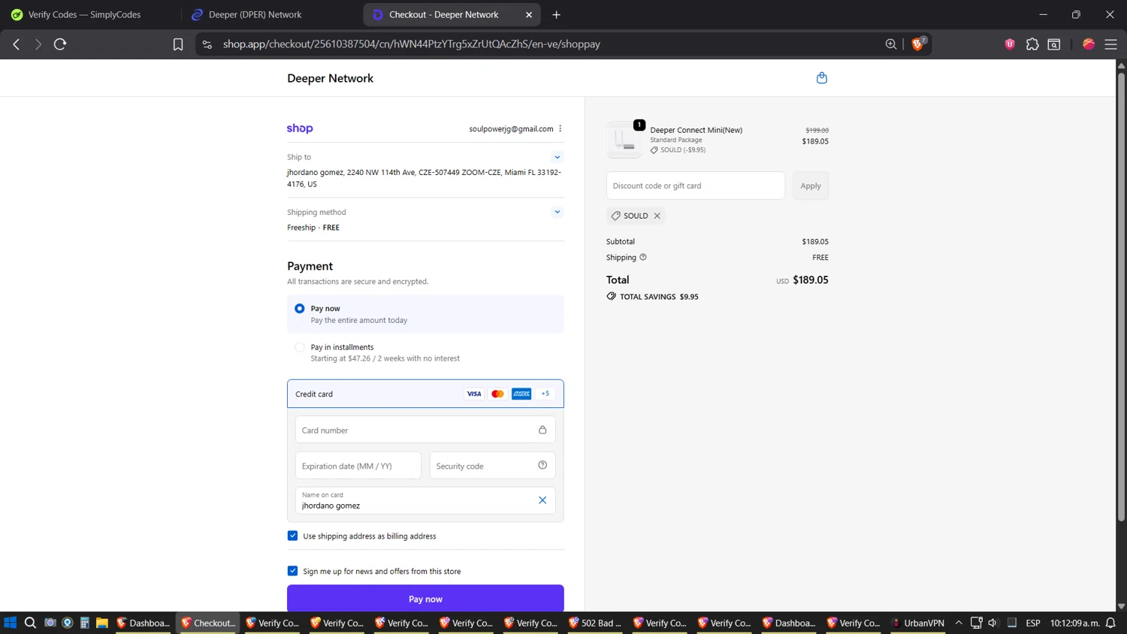Viewport: 1127px width, 634px height.
Task: Click Discount code or gift card field
Action: [x=696, y=186]
